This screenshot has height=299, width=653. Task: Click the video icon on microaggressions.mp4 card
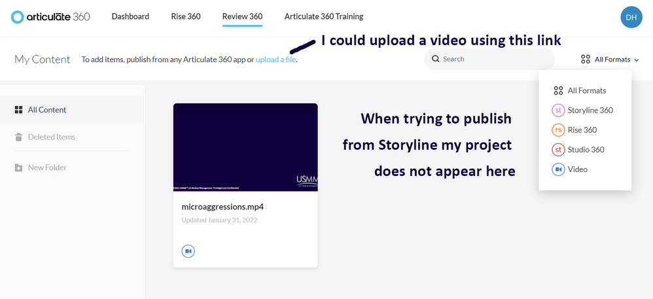click(x=188, y=251)
